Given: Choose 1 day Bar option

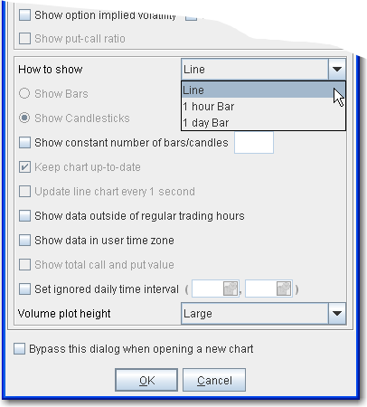Looking at the screenshot, I should [263, 123].
